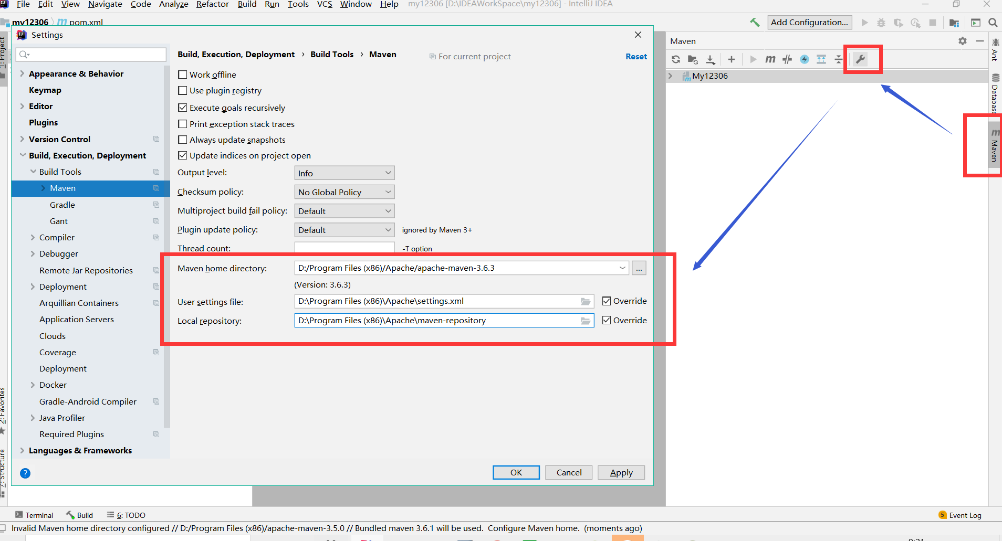Open the Maven panel gear options
1002x541 pixels.
pos(963,41)
